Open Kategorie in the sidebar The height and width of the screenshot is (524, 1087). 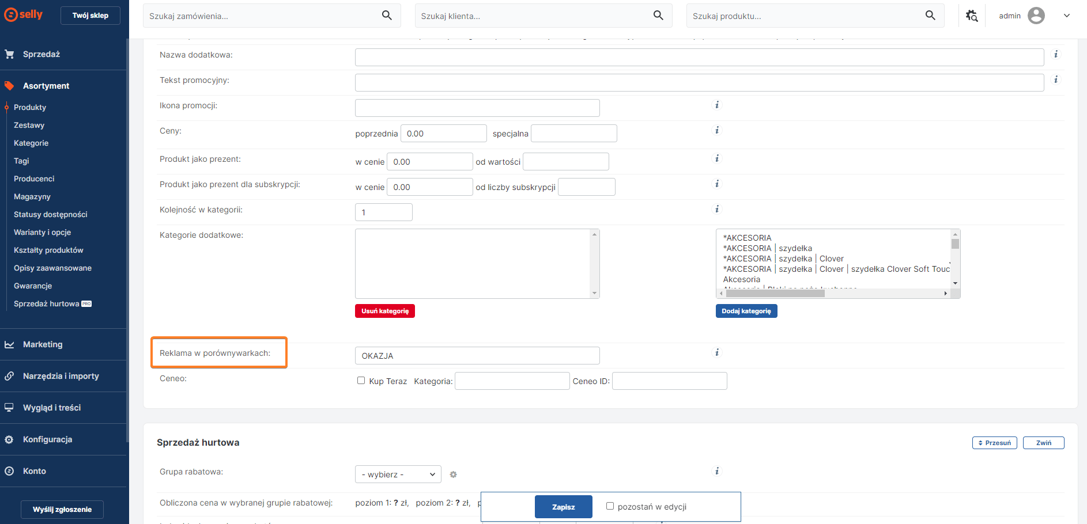[x=31, y=143]
